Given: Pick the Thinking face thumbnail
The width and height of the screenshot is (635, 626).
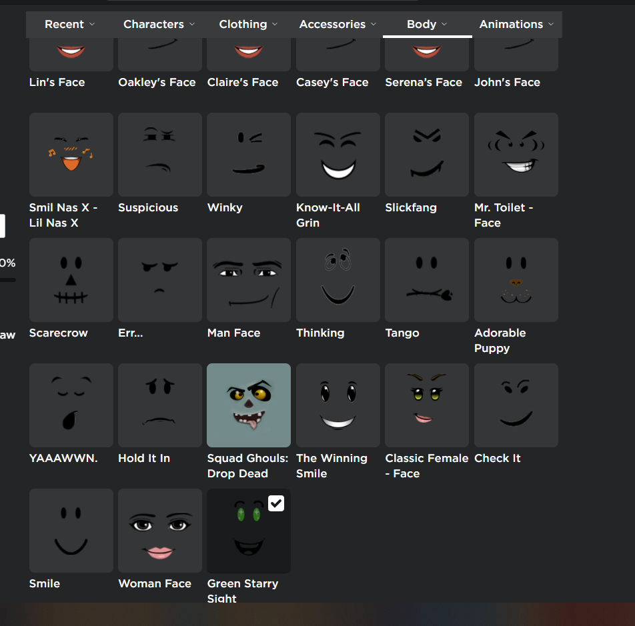Looking at the screenshot, I should [x=338, y=280].
